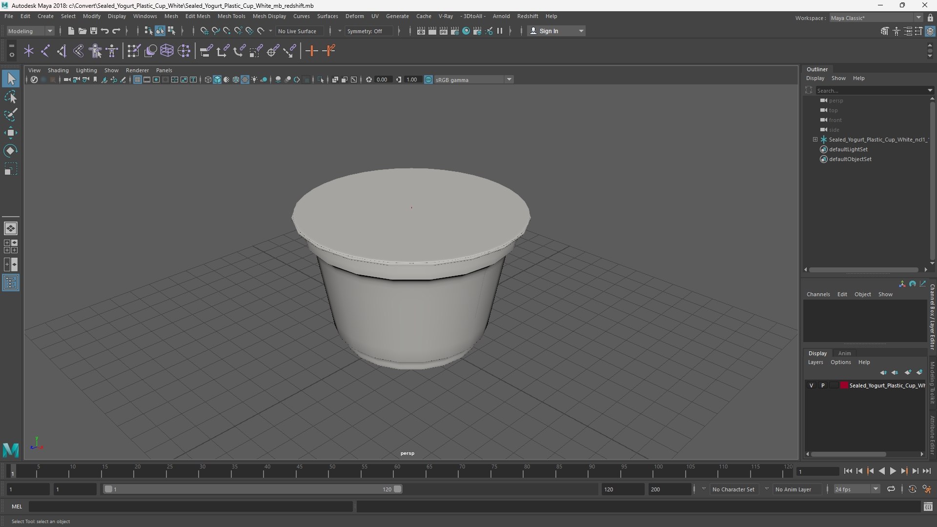Click the Save Scene icon
The width and height of the screenshot is (937, 527).
click(x=93, y=31)
